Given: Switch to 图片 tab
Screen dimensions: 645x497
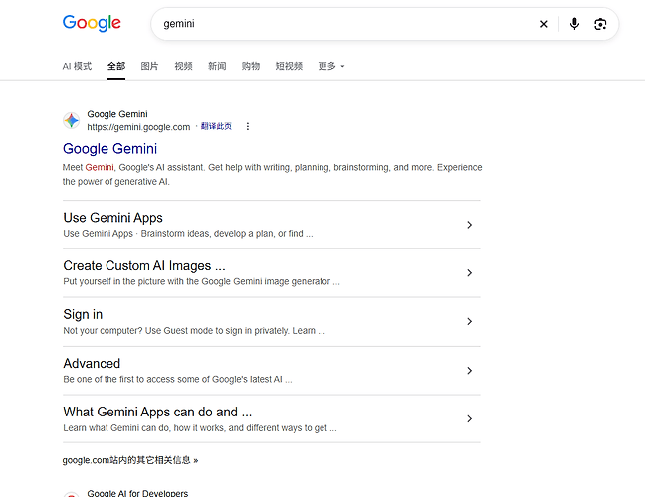Looking at the screenshot, I should (x=149, y=66).
